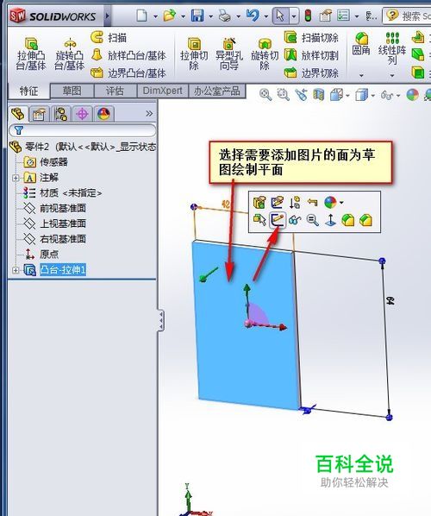Select 上视基准面 in the feature tree
431x516 pixels.
[55, 223]
